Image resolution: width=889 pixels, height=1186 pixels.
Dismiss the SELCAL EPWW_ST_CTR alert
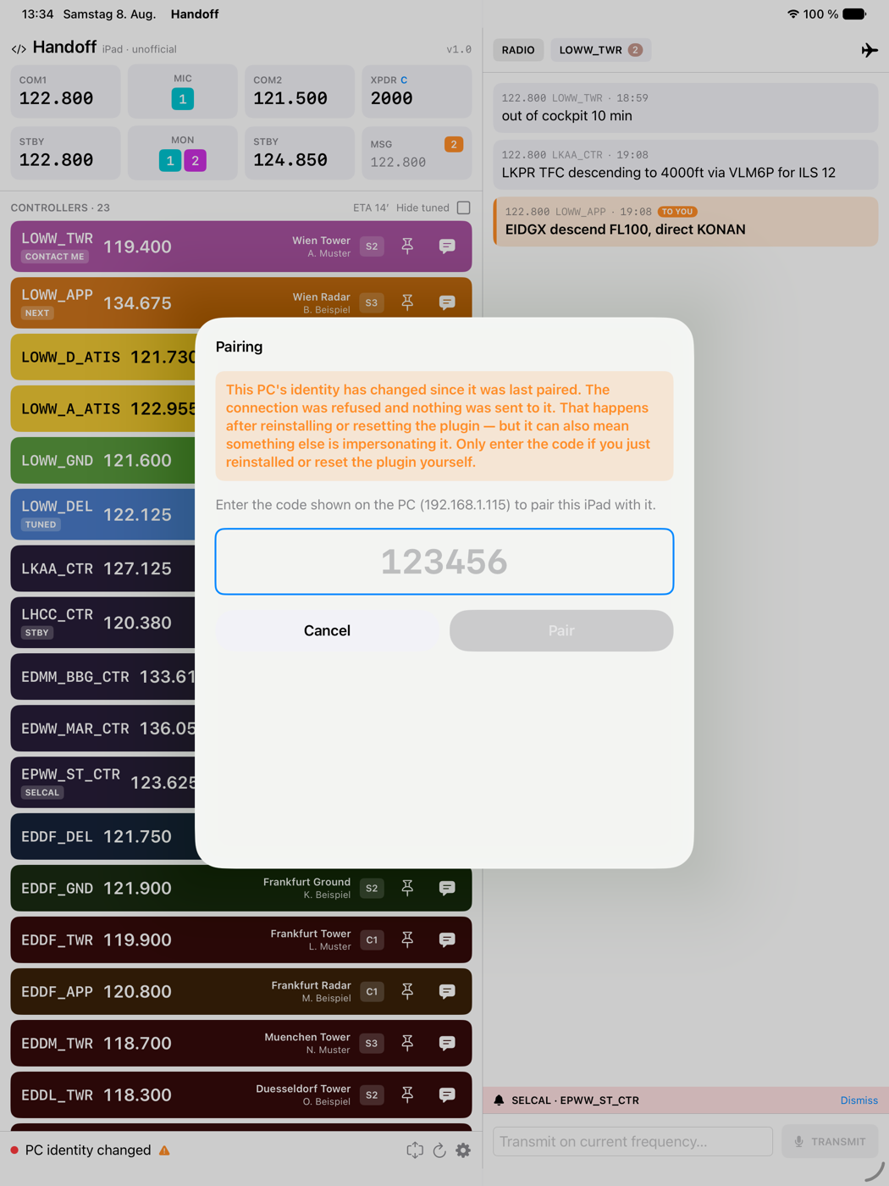click(x=859, y=1100)
